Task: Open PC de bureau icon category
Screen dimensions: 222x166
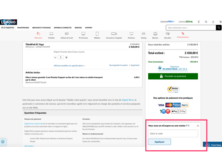Action: pyautogui.click(x=84, y=35)
